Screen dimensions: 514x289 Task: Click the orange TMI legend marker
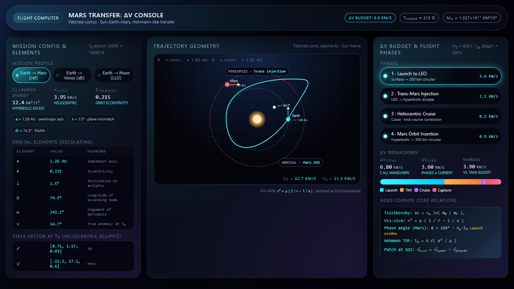(x=402, y=190)
